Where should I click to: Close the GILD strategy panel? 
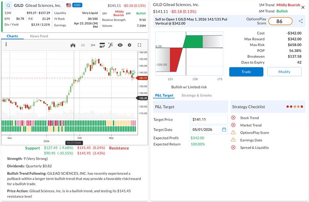click(303, 7)
